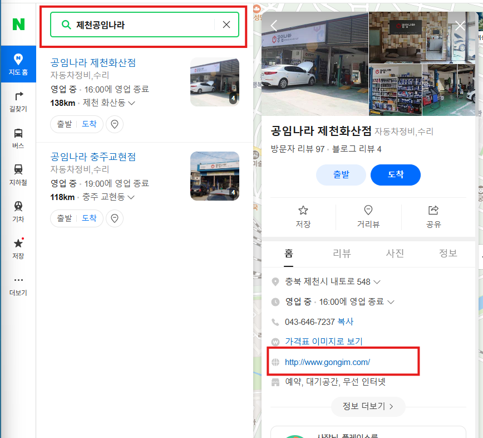The width and height of the screenshot is (483, 438).
Task: Click the 예약, 대기공간, 무선 인터넷 amenities text
Action: click(335, 382)
